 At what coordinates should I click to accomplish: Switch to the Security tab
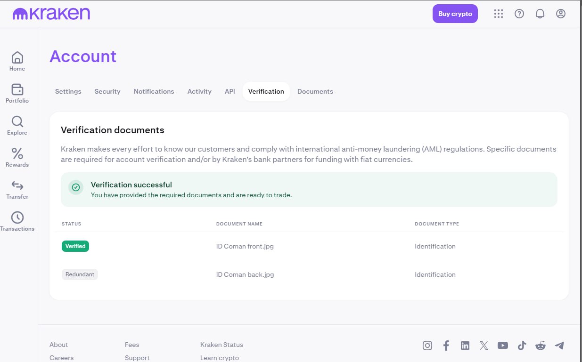tap(107, 91)
